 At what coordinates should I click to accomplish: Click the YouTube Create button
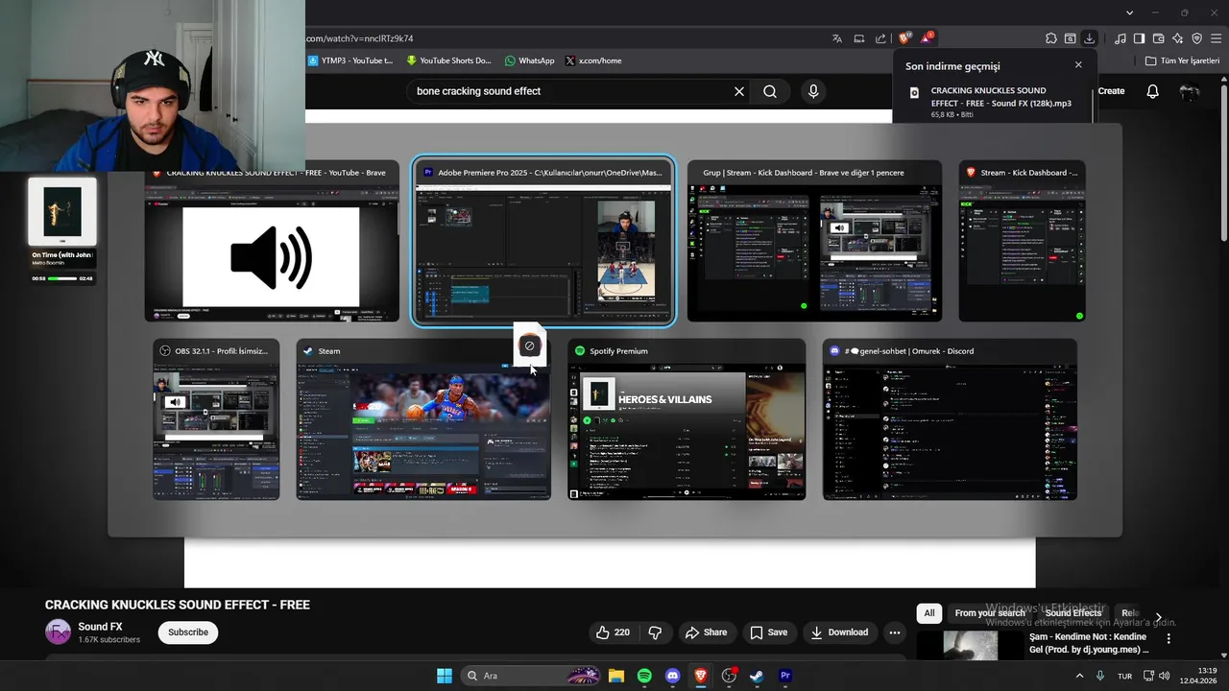click(1110, 91)
